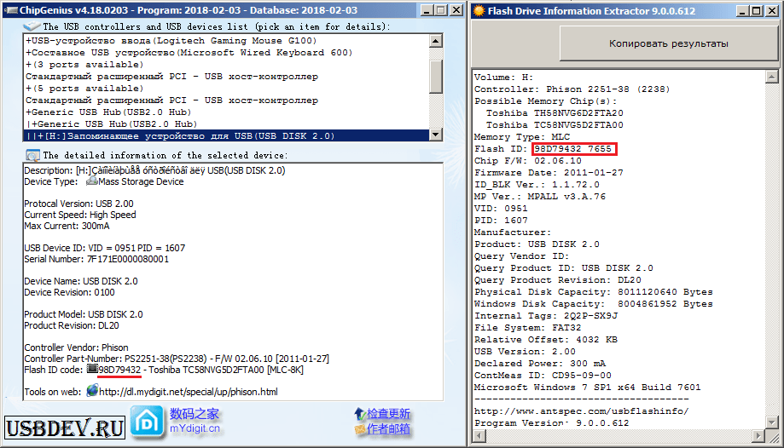784x448 pixels.
Task: Open the 数码之家 mYdigit.cn link
Action: [x=195, y=421]
